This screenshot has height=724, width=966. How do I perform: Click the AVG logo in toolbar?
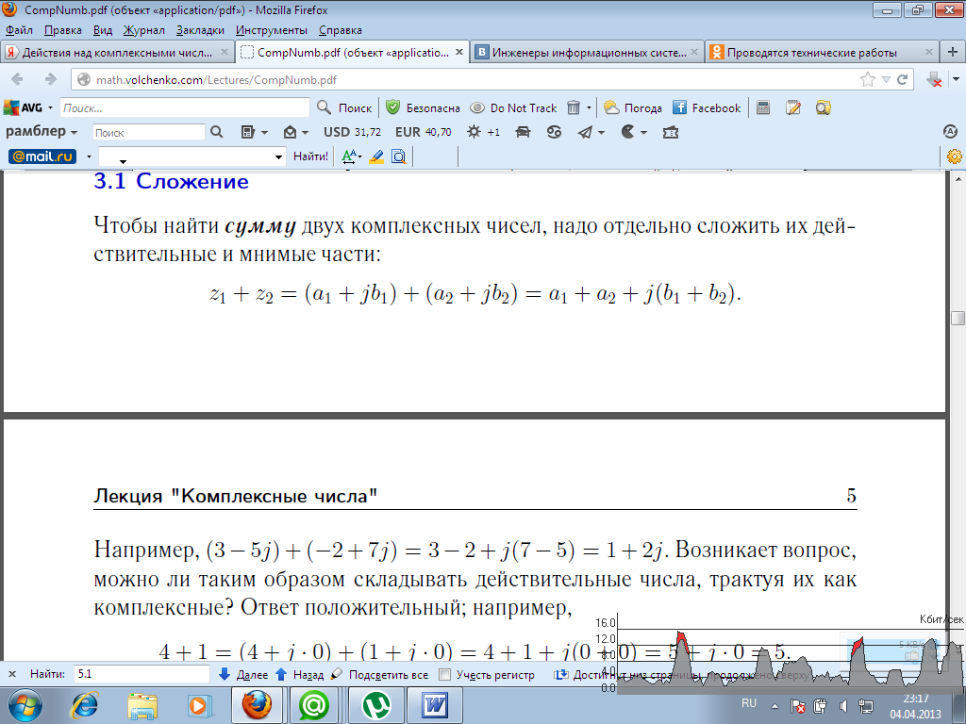23,107
